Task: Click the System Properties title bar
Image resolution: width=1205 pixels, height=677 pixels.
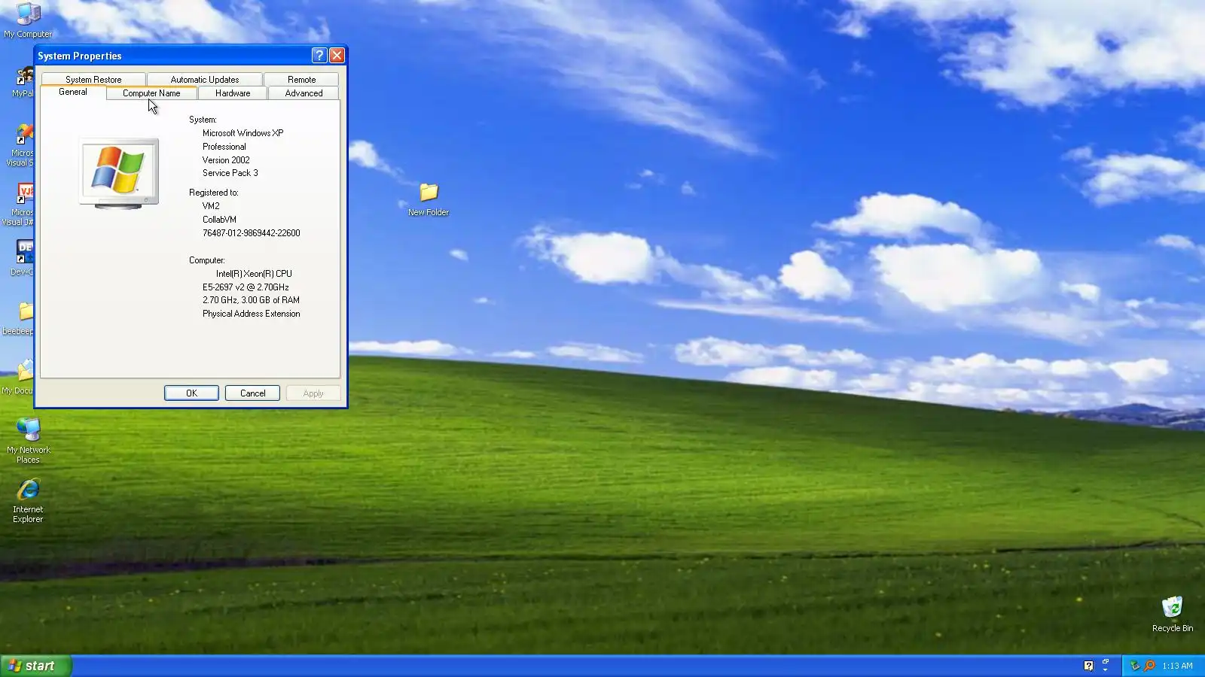Action: [172, 56]
